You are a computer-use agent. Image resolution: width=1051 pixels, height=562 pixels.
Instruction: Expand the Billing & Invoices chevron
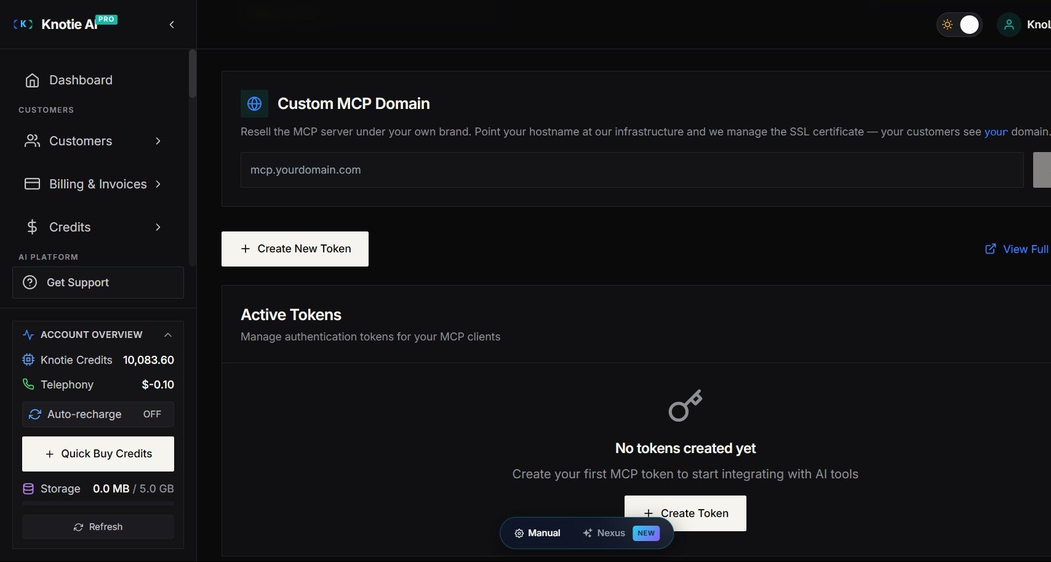tap(158, 184)
